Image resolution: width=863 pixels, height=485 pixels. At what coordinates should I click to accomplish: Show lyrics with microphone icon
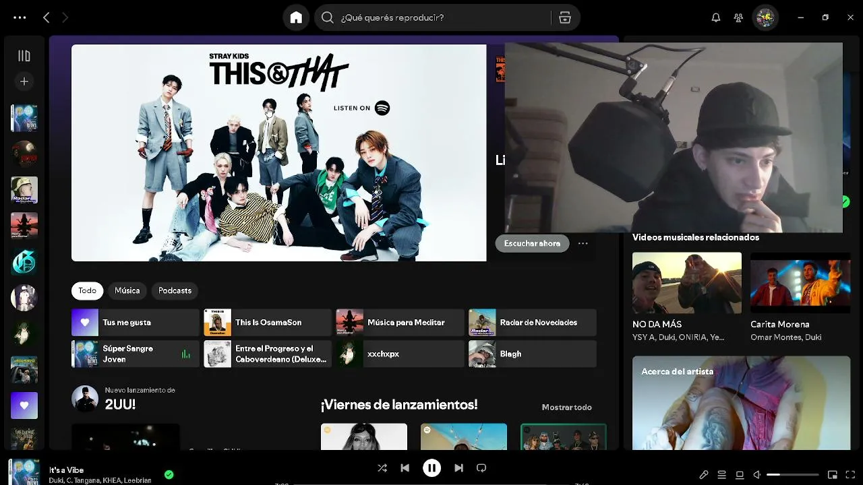click(704, 475)
